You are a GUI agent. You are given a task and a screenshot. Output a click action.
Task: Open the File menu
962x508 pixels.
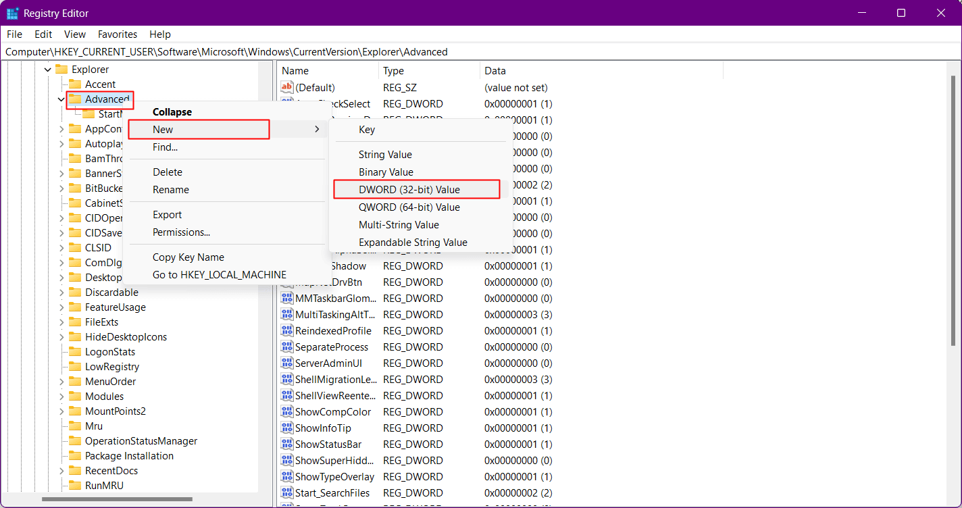click(x=14, y=34)
